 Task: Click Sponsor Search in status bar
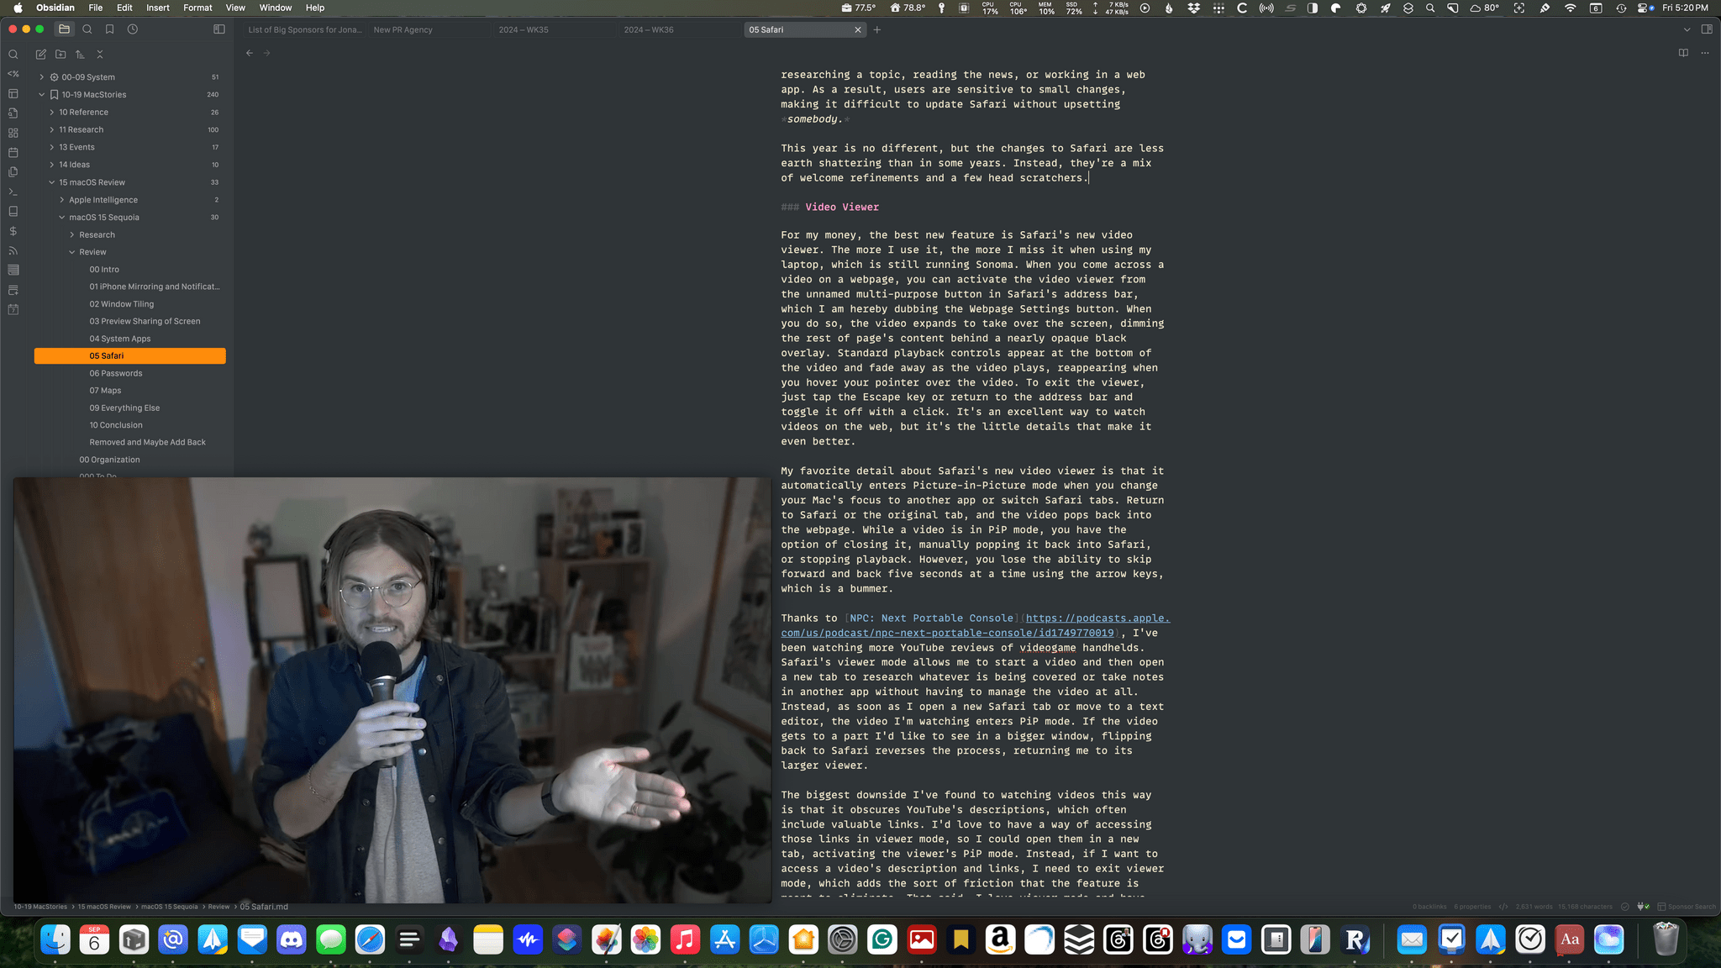(1687, 907)
